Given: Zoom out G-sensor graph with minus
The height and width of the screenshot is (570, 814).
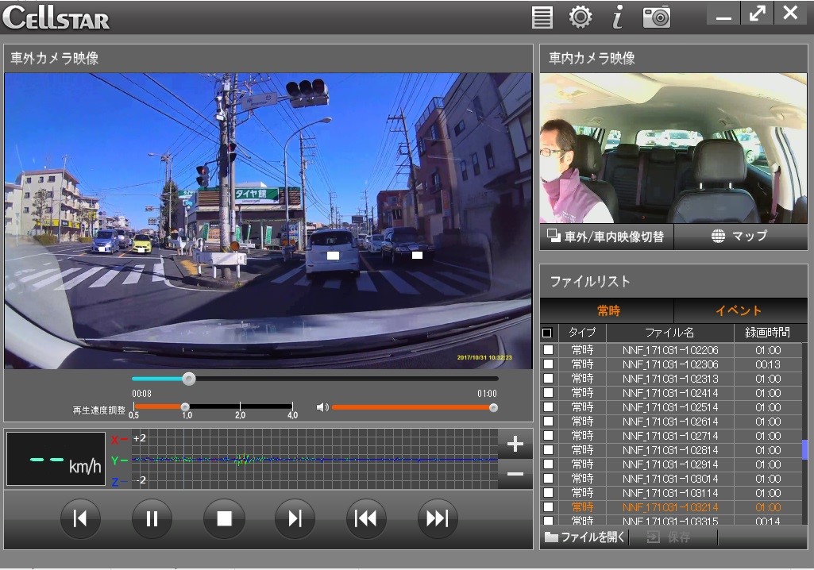Looking at the screenshot, I should pyautogui.click(x=515, y=475).
